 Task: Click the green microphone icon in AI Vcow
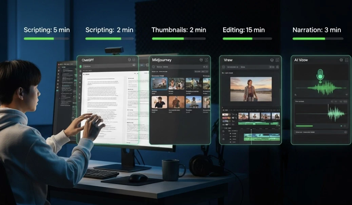pyautogui.click(x=320, y=75)
